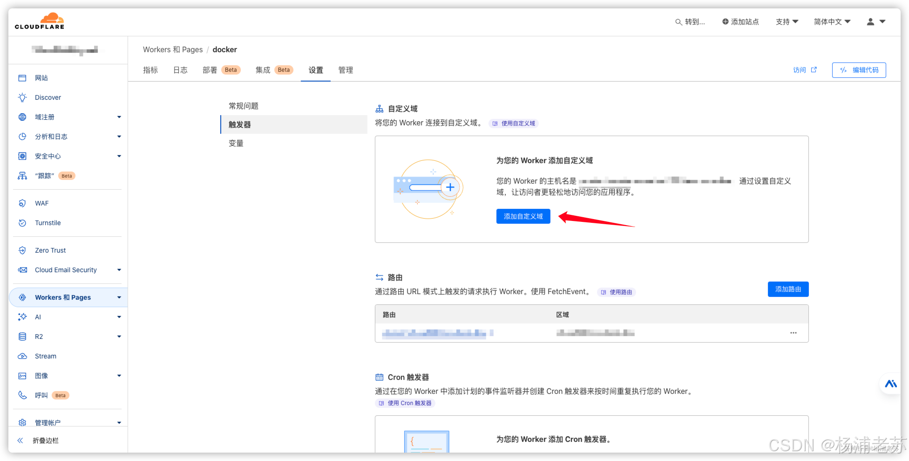909x461 pixels.
Task: Open the 使用路由 docs link
Action: (x=617, y=292)
